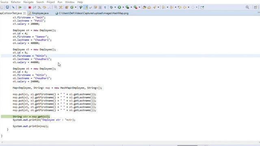Viewport: 260px width, 146px height.
Task: Open the Search dropdown arrow
Action: (158, 7)
